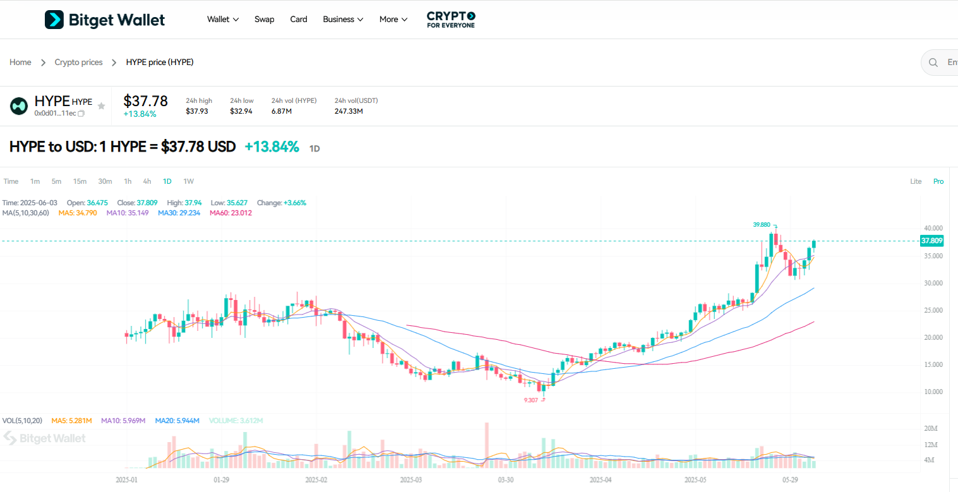Select the 5m interval
This screenshot has height=492, width=958.
pyautogui.click(x=56, y=181)
